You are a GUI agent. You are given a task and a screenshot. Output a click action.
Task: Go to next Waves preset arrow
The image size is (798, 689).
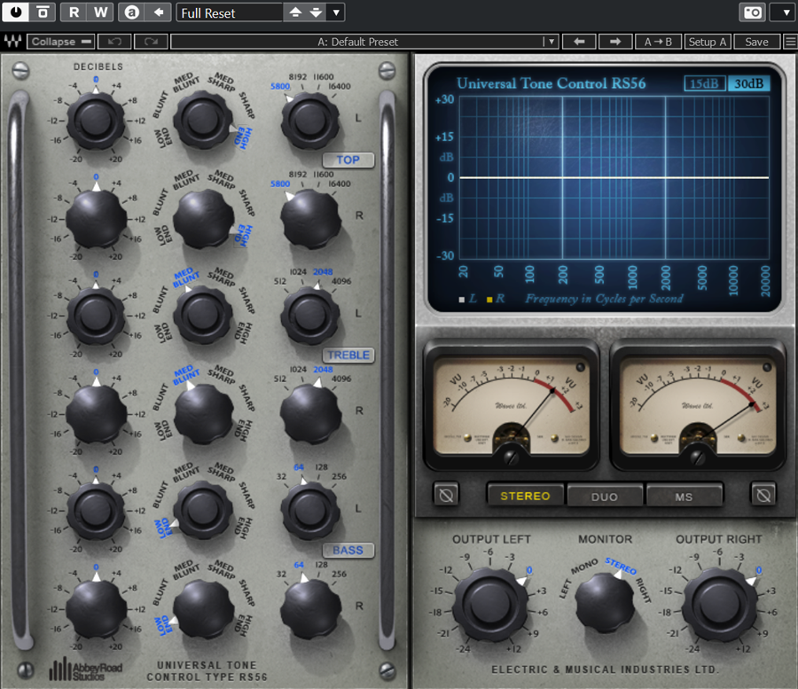pos(615,42)
